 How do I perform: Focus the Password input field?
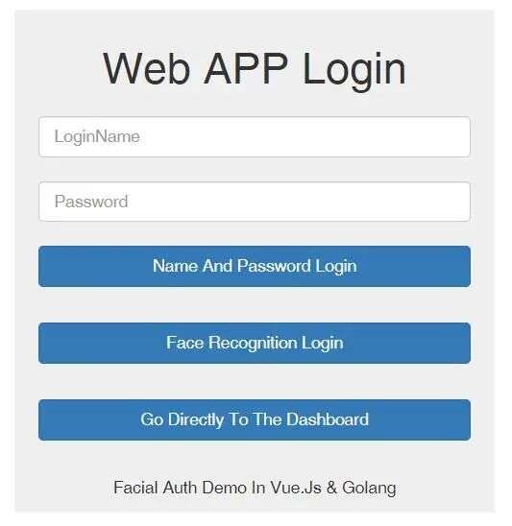point(255,202)
